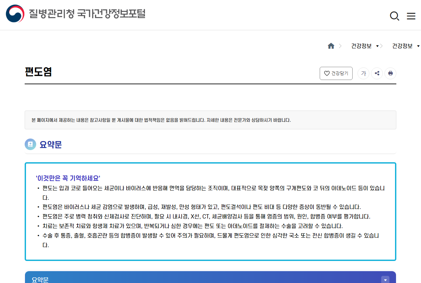Click the blue bar 요약문 label

(40, 280)
